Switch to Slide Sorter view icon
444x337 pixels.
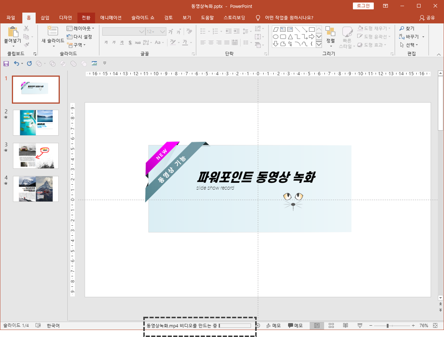pyautogui.click(x=331, y=326)
